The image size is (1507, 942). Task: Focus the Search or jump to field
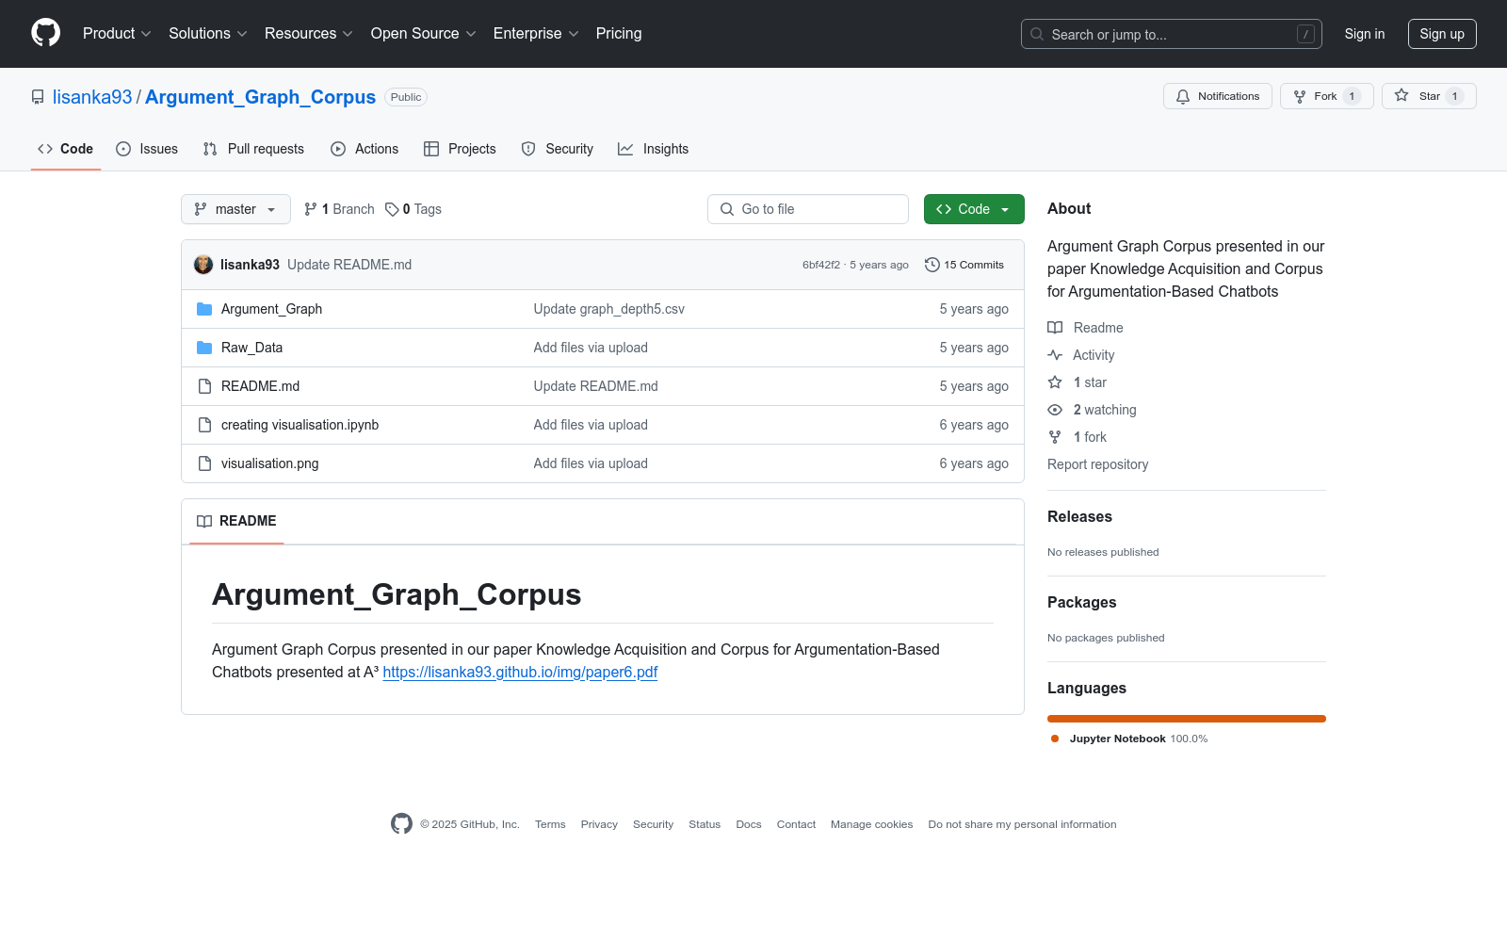(x=1172, y=34)
